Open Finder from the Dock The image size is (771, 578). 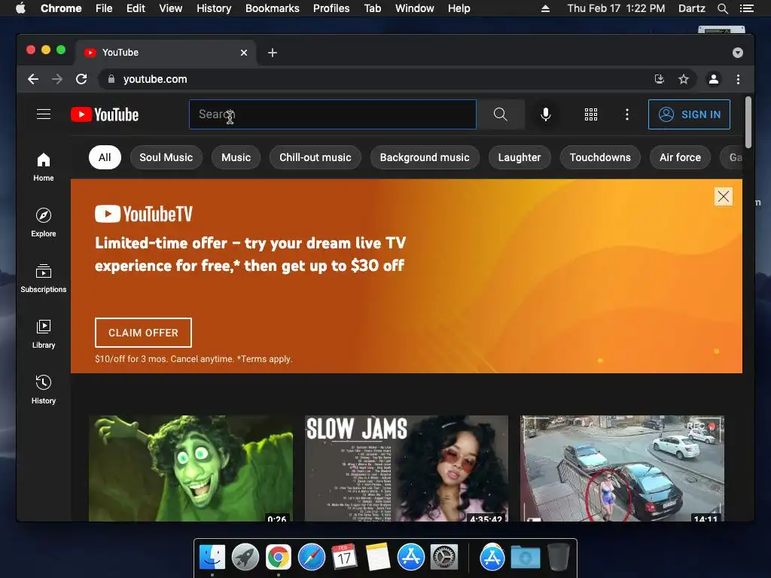coord(212,557)
